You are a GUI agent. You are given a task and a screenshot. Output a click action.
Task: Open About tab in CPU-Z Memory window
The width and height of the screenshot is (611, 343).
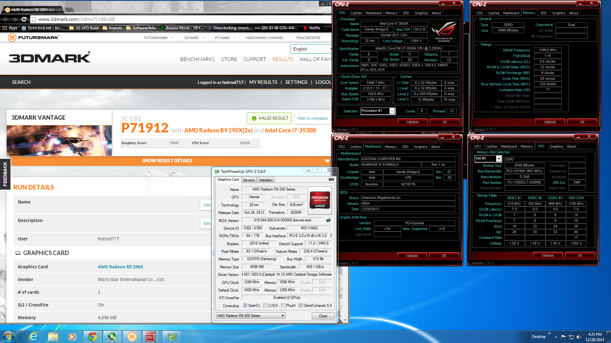point(574,13)
